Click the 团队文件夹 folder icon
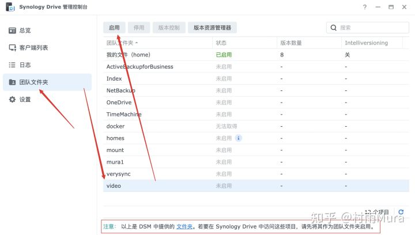415x235 pixels. coord(12,82)
